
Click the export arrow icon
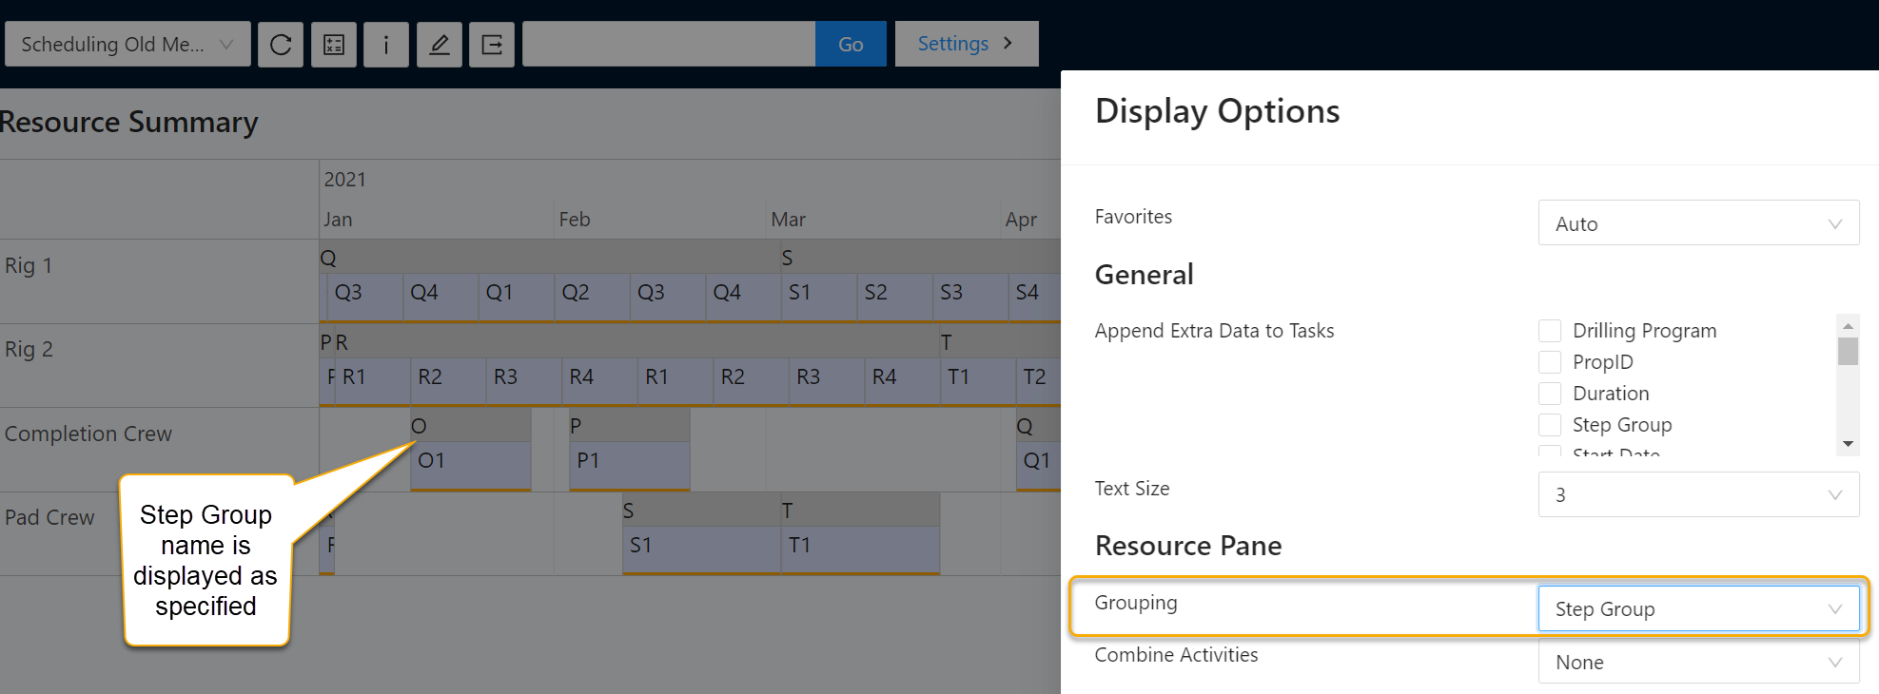click(492, 45)
